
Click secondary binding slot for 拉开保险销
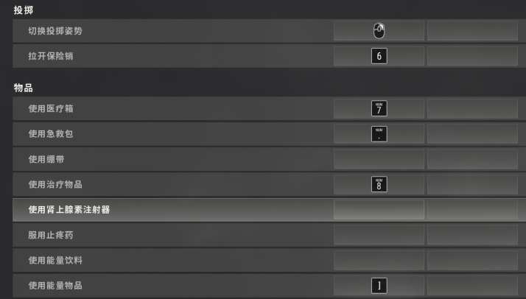pyautogui.click(x=475, y=56)
